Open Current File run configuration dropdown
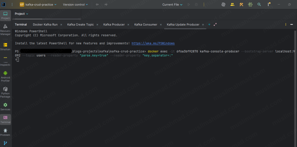The image size is (297, 147). (172, 5)
